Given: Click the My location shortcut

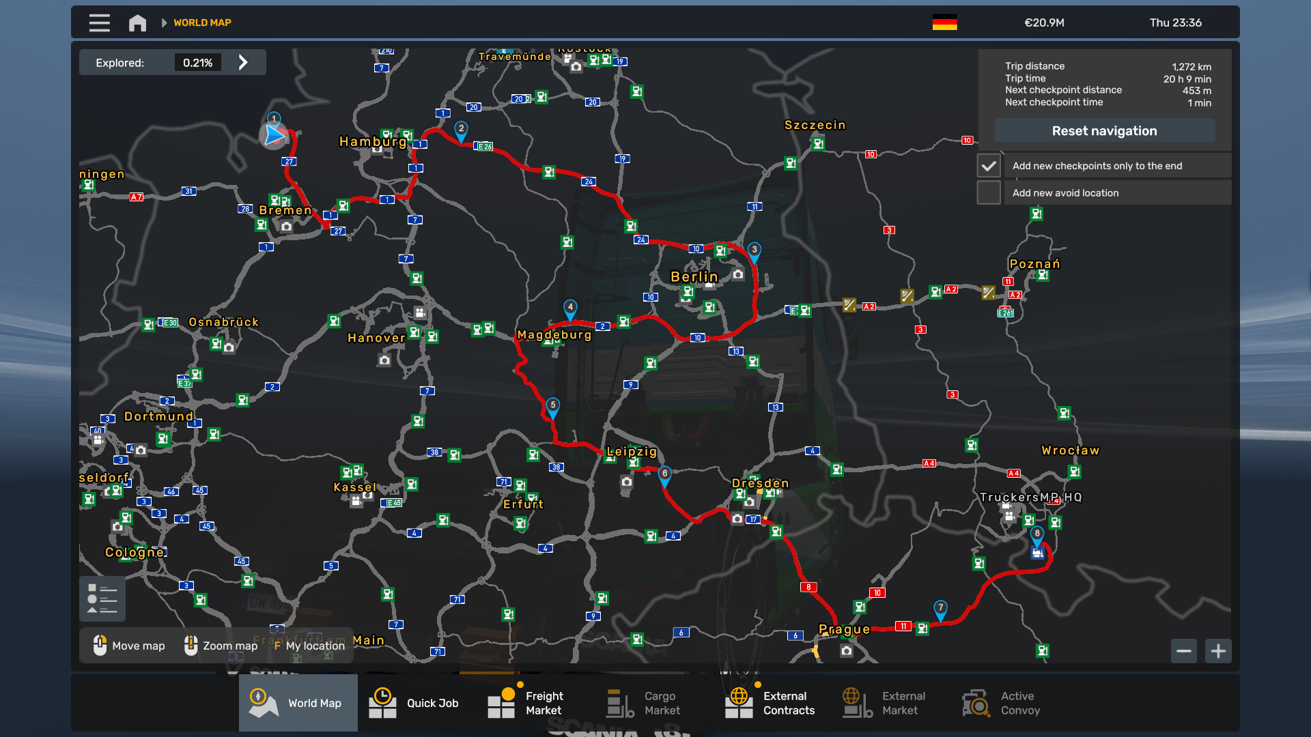Looking at the screenshot, I should click(309, 646).
